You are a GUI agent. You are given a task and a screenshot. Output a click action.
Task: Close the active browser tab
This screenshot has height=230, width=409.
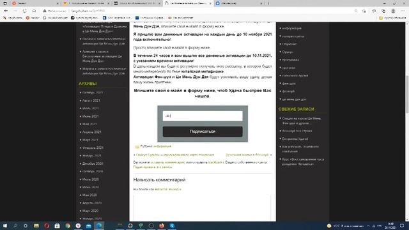(x=210, y=3)
